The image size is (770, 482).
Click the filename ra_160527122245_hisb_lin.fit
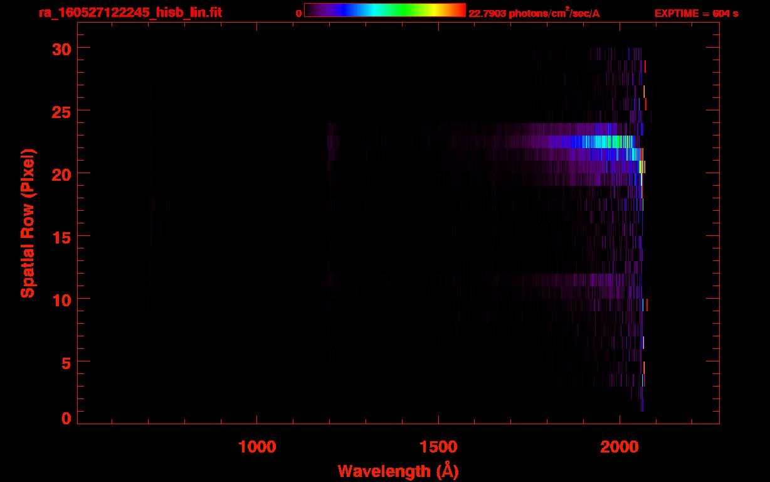pos(130,13)
